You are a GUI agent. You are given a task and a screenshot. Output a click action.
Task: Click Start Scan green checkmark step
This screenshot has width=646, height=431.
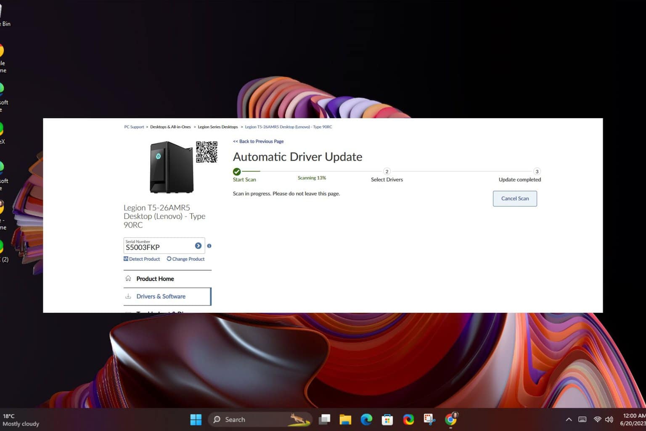pos(237,171)
